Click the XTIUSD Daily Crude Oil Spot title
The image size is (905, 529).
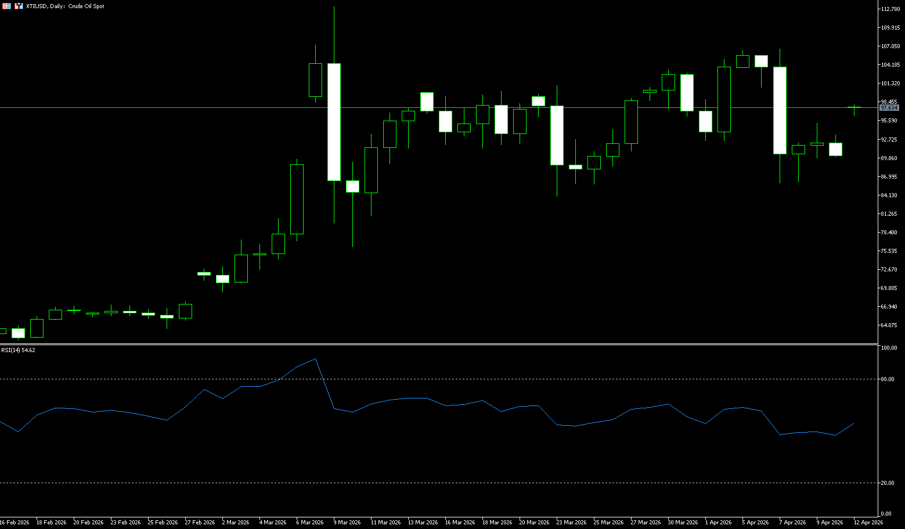(x=65, y=6)
